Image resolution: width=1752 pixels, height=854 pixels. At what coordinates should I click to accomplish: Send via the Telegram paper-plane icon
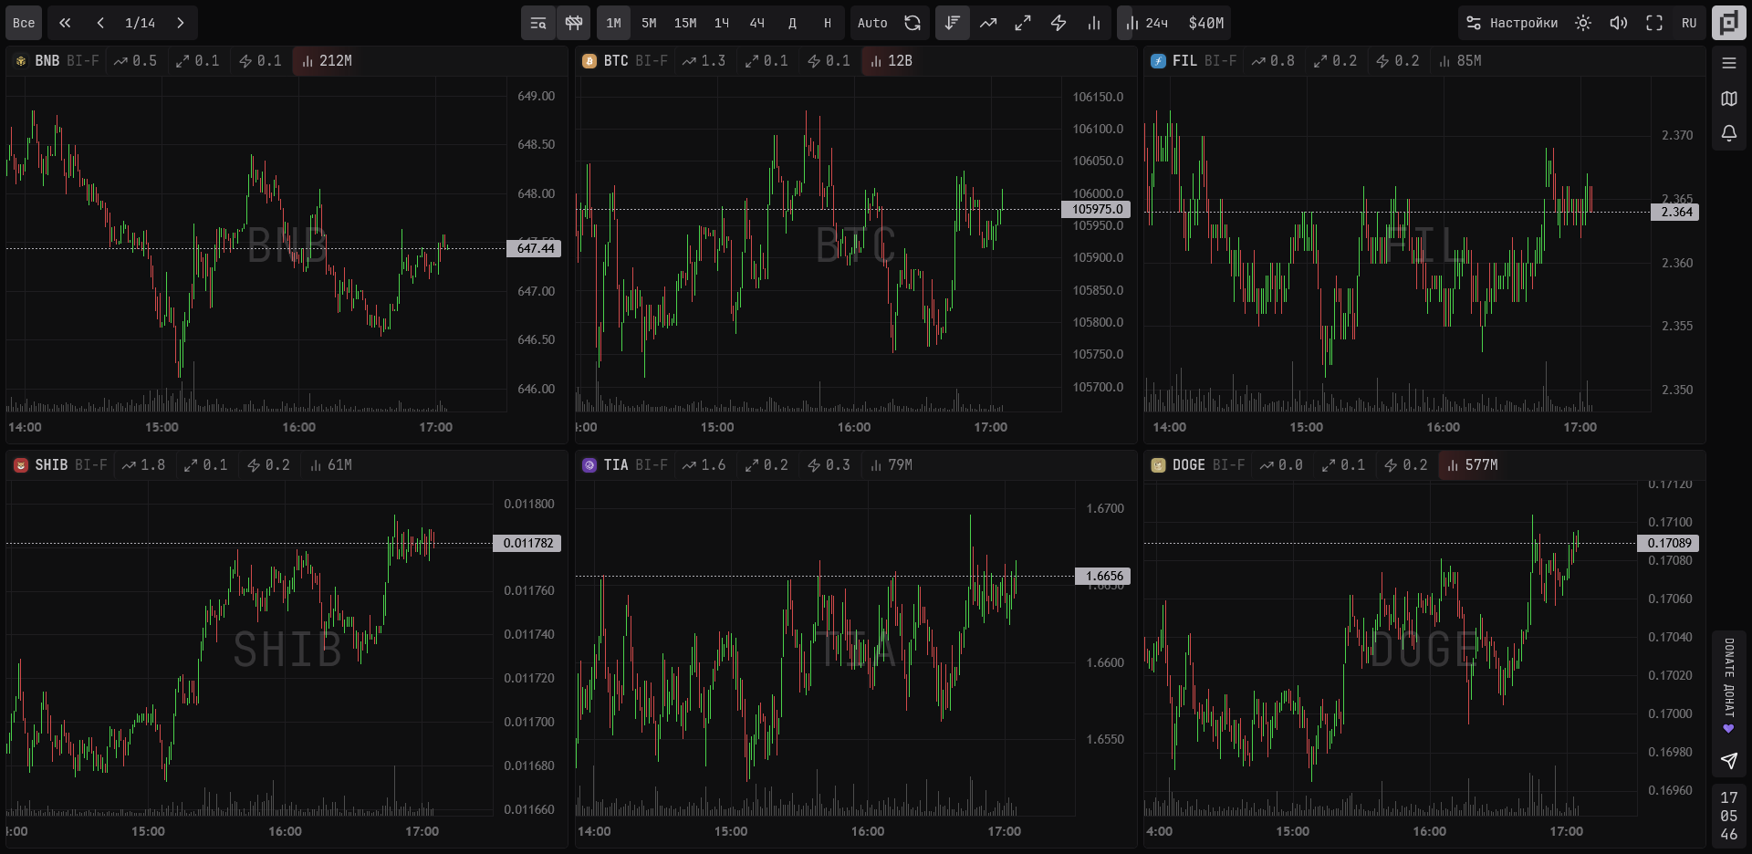tap(1728, 761)
